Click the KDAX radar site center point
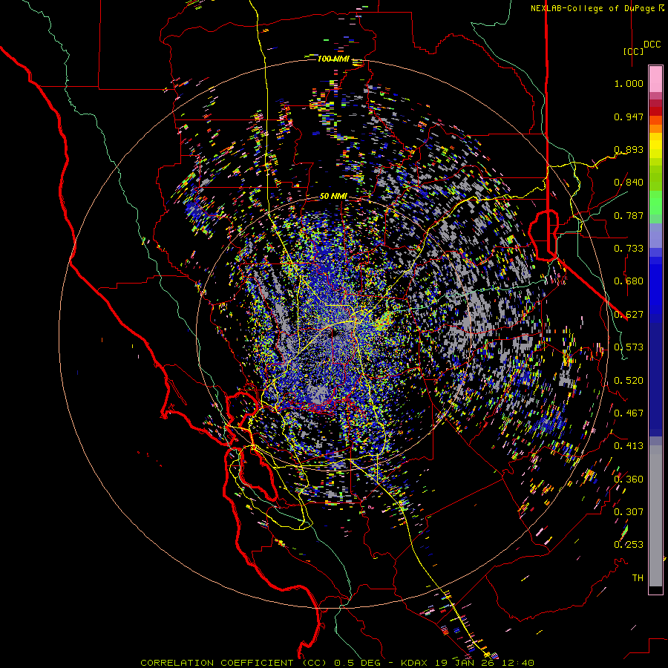This screenshot has height=668, width=668. (333, 333)
